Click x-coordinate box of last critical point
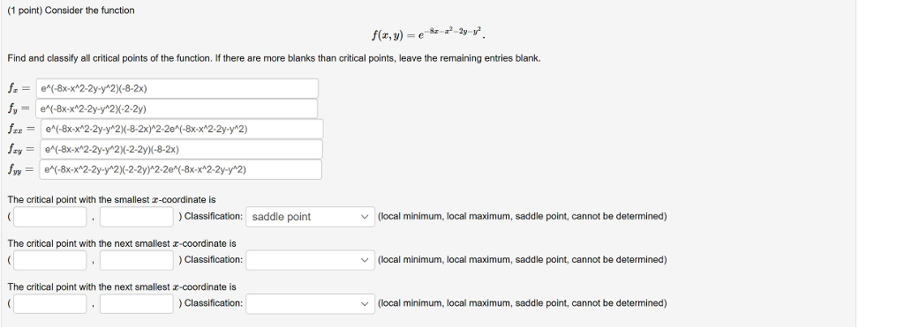Image resolution: width=904 pixels, height=327 pixels. [x=50, y=303]
